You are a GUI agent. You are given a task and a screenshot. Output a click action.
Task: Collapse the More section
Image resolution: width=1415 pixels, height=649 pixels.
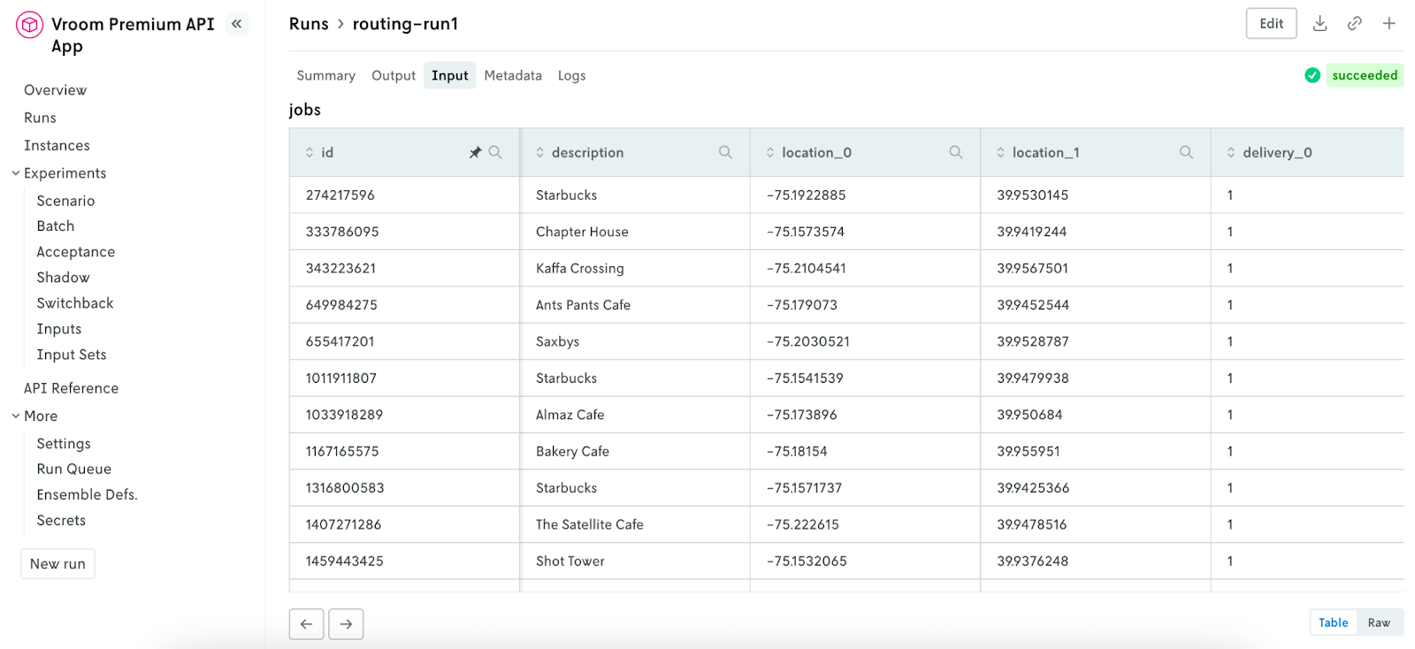[x=16, y=416]
